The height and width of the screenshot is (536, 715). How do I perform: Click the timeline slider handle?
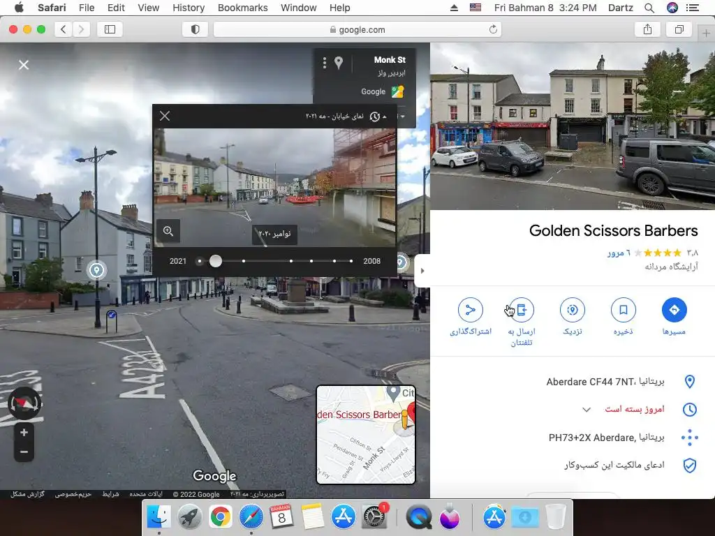click(x=216, y=261)
